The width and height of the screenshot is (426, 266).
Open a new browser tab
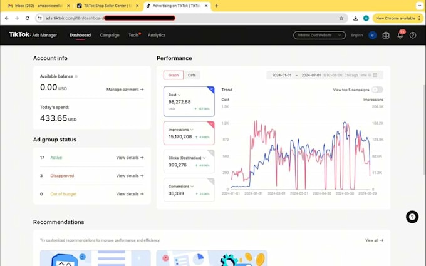[217, 6]
